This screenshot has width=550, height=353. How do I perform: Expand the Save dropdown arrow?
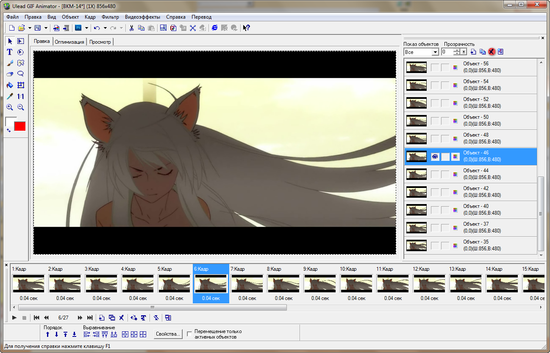(x=45, y=28)
